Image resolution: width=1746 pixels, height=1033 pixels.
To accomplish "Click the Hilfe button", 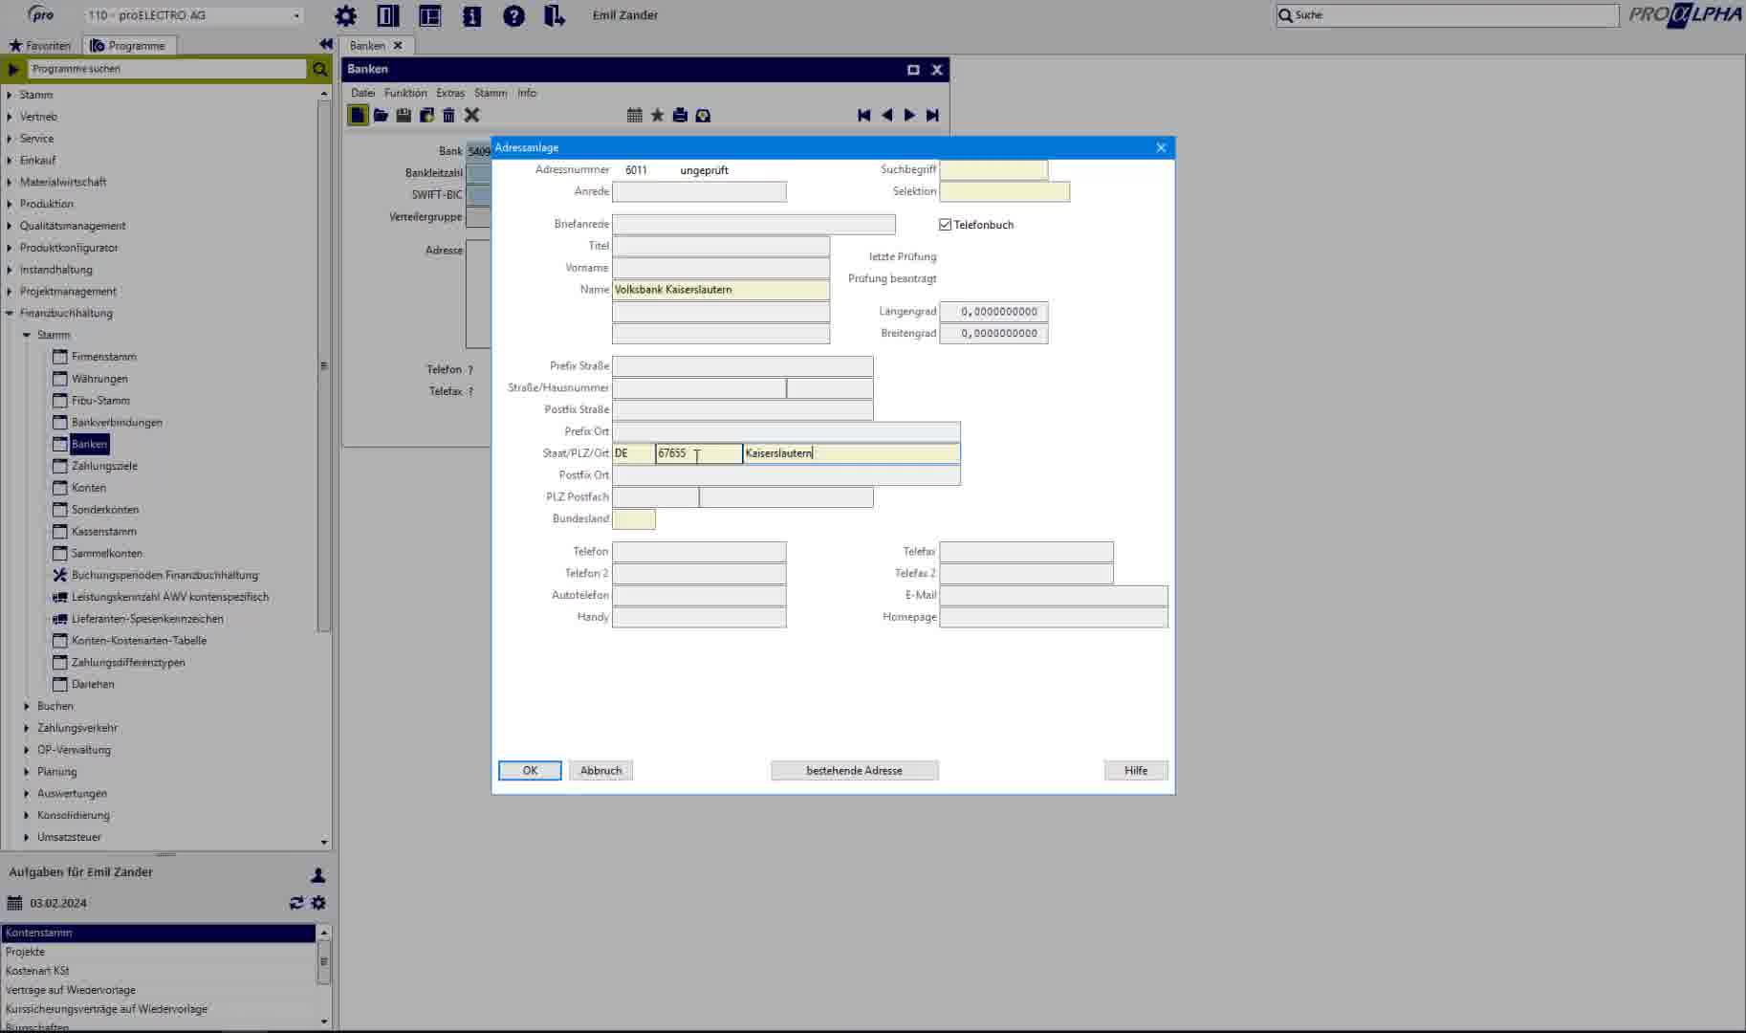I will click(x=1136, y=770).
